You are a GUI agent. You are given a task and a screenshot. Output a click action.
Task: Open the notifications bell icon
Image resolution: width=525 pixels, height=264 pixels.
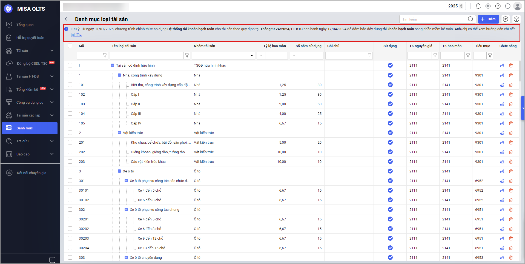click(478, 6)
